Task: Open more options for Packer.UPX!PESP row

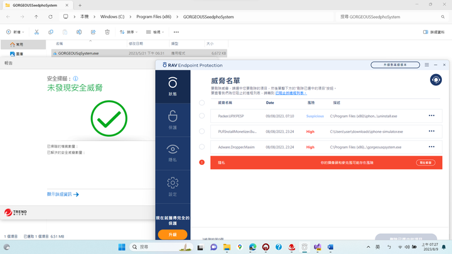Action: pyautogui.click(x=431, y=116)
